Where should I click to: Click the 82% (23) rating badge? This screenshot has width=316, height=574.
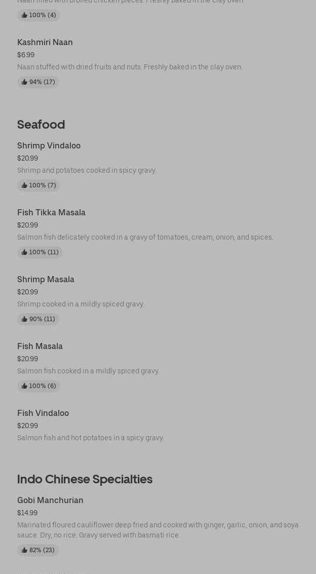point(38,550)
